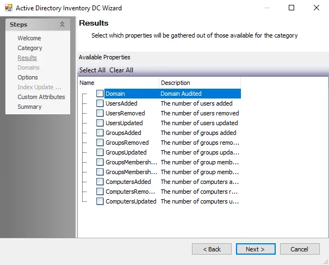Click Clear All properties

click(x=121, y=70)
